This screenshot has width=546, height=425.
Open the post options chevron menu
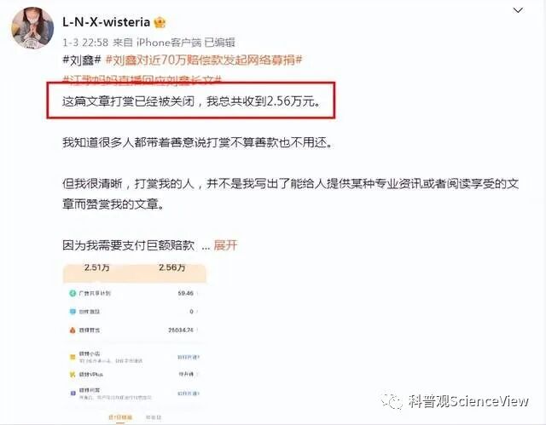[x=518, y=10]
